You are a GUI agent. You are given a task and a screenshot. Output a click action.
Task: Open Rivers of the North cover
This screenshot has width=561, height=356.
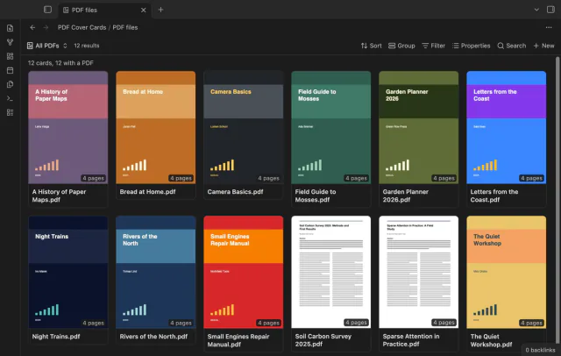pyautogui.click(x=156, y=272)
